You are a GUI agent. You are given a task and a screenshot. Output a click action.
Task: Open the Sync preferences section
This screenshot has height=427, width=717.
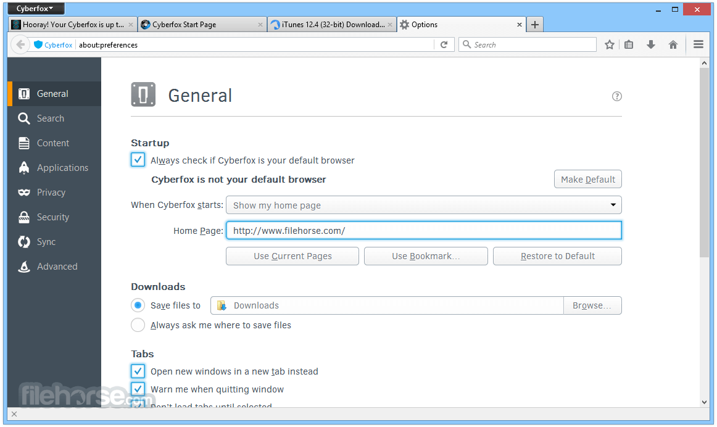tap(54, 242)
